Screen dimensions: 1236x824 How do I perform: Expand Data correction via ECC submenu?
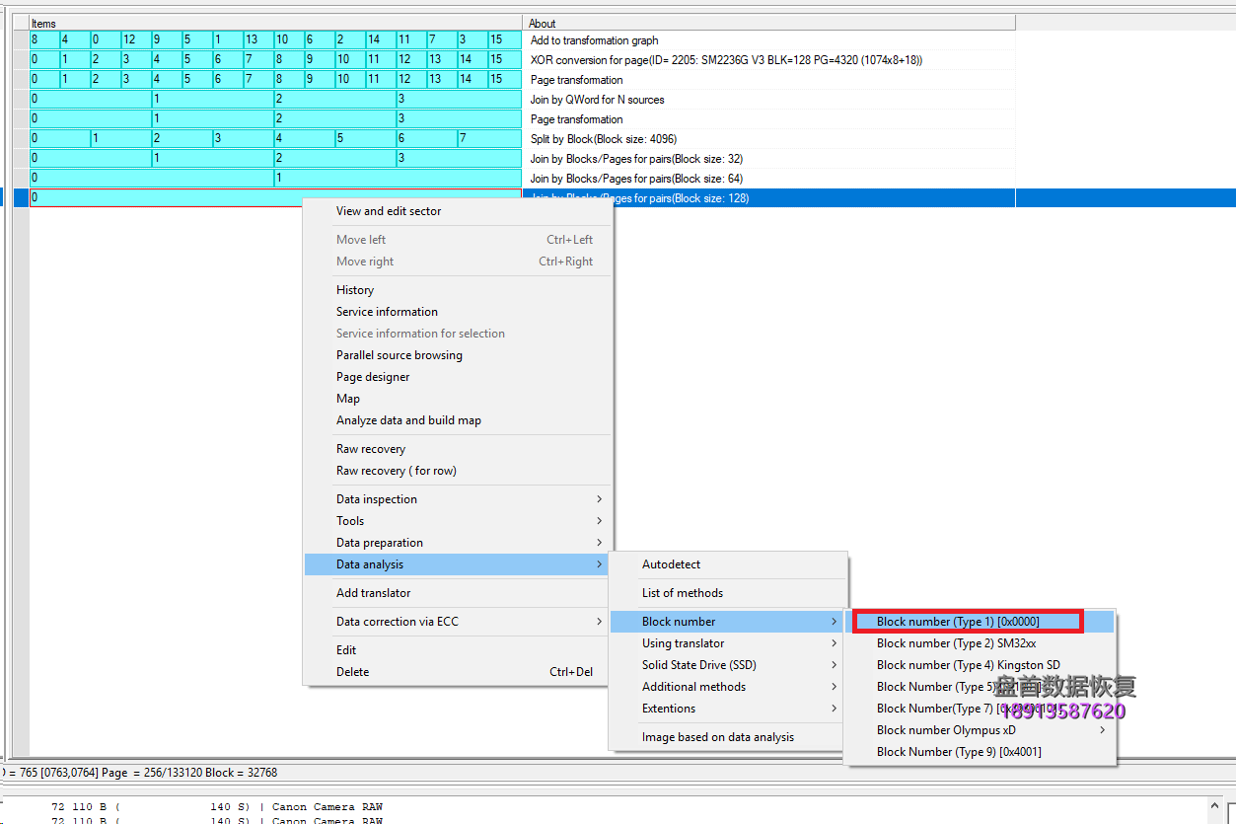(457, 622)
